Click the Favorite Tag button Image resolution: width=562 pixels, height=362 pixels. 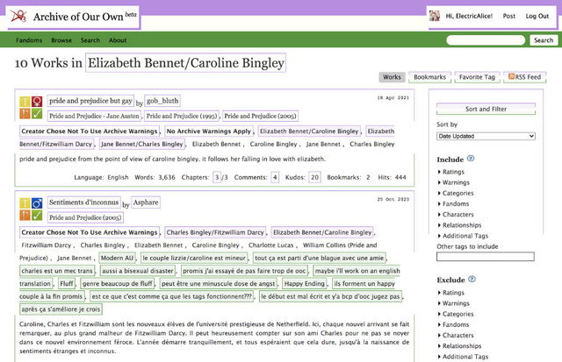(x=477, y=77)
